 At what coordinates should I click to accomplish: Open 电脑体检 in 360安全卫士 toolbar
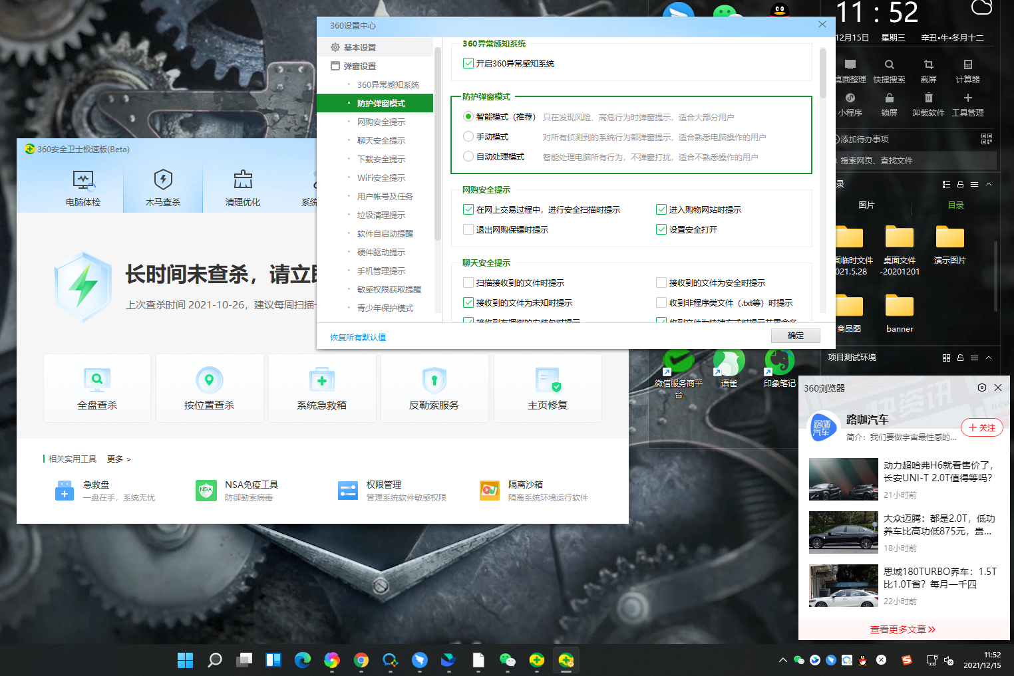[x=83, y=188]
